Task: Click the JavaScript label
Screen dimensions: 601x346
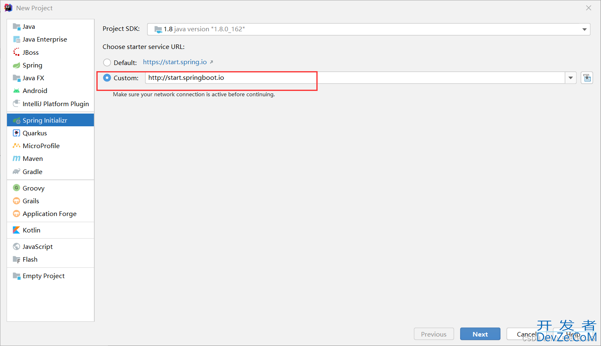Action: [38, 247]
